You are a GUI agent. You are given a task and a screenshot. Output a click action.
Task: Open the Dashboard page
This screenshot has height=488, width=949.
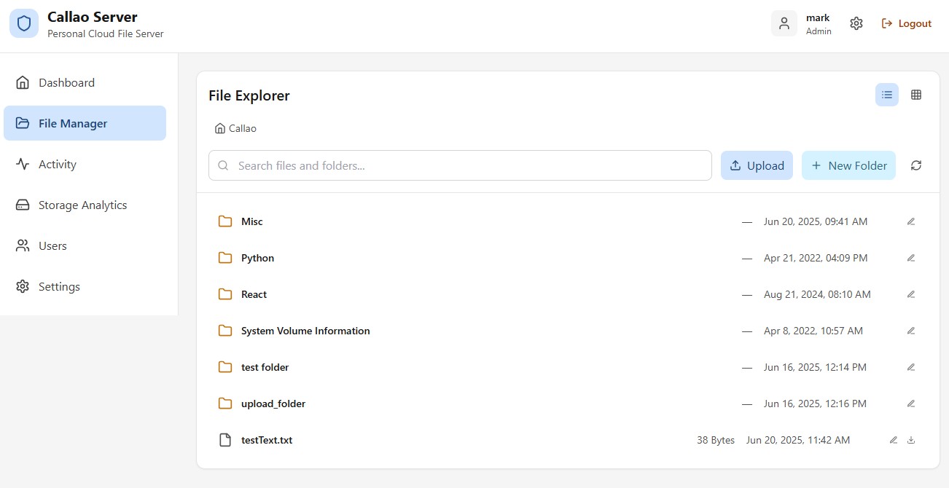pos(66,82)
